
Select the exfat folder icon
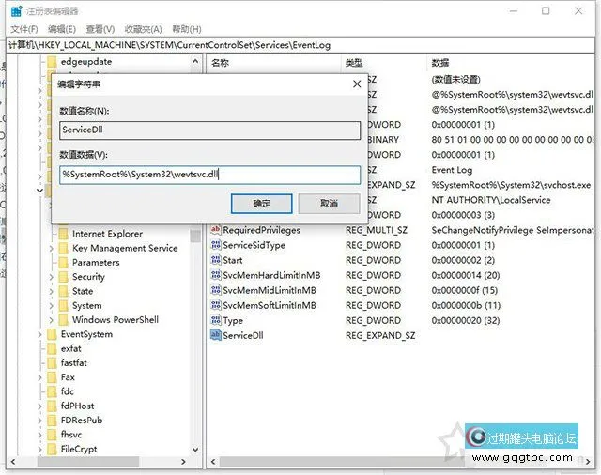click(53, 348)
